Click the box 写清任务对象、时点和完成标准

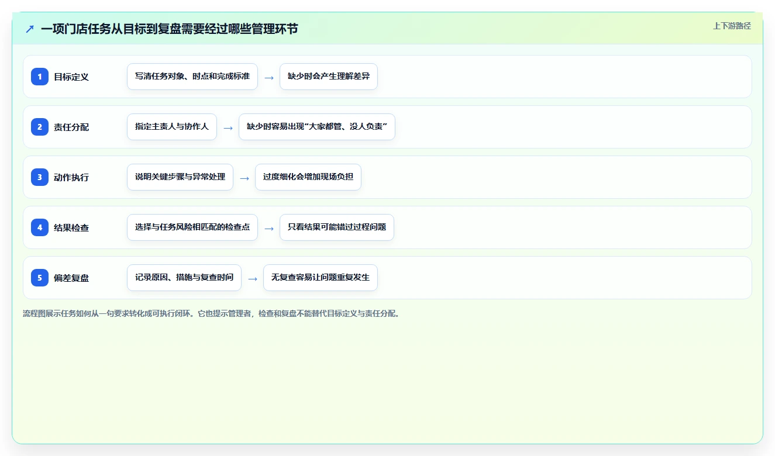[192, 77]
